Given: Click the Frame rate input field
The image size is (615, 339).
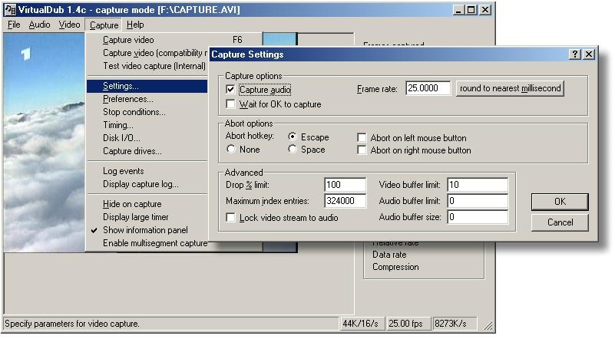Looking at the screenshot, I should coord(428,88).
